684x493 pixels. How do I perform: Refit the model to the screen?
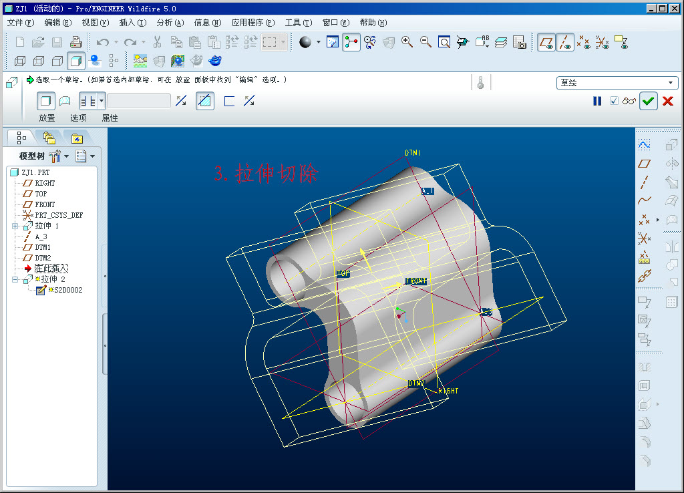coord(444,42)
